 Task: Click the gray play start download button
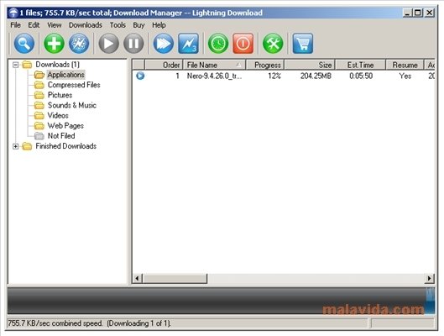(108, 44)
